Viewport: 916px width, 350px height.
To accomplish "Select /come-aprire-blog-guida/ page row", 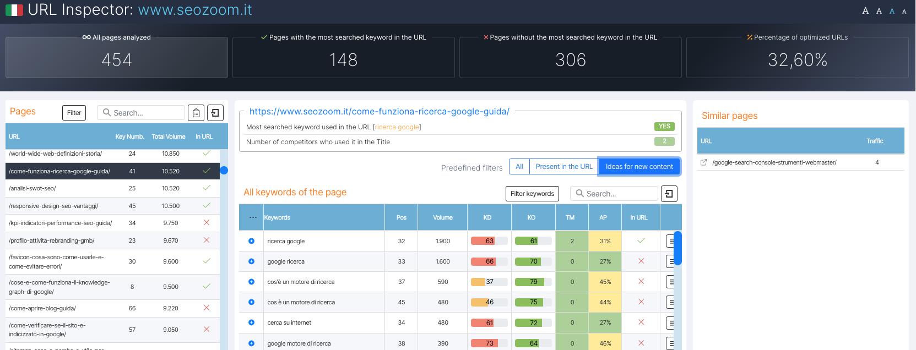I will coord(113,308).
